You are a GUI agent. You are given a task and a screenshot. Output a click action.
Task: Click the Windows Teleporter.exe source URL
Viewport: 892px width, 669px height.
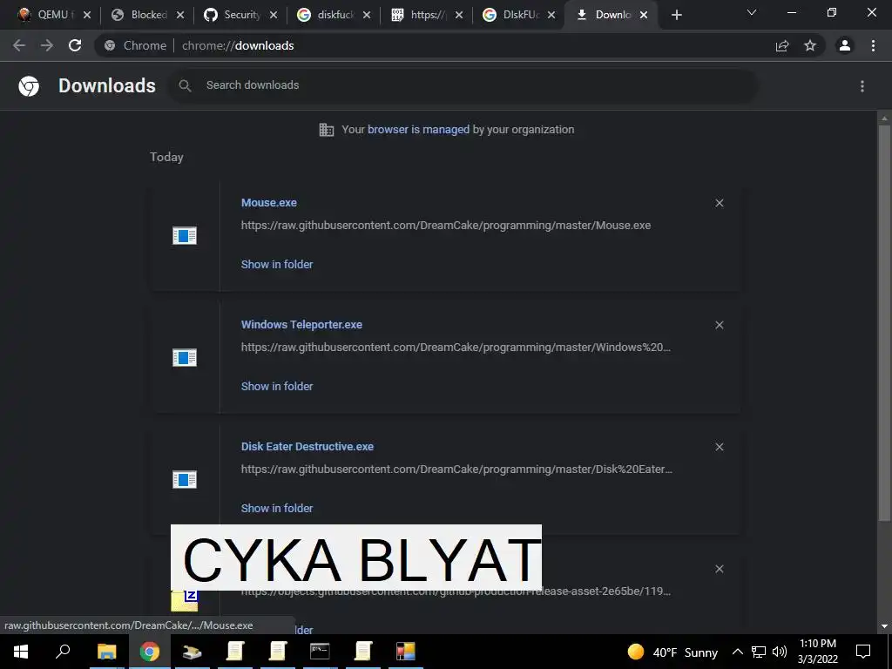456,347
